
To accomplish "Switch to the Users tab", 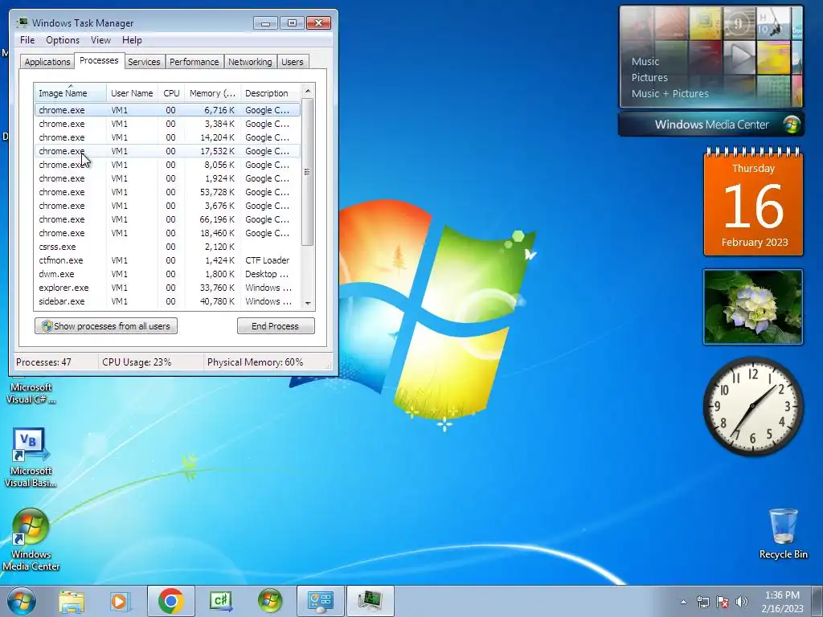I will point(292,61).
